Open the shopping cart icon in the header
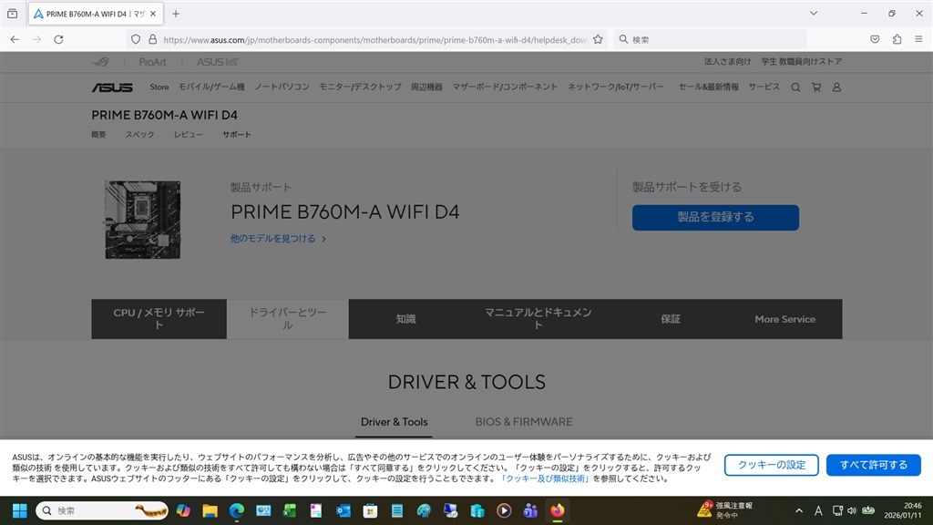 pyautogui.click(x=815, y=87)
